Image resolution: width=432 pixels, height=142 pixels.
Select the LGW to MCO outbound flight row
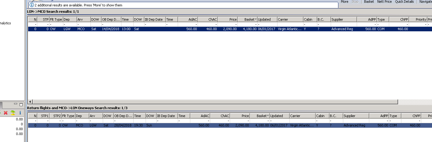point(230,29)
